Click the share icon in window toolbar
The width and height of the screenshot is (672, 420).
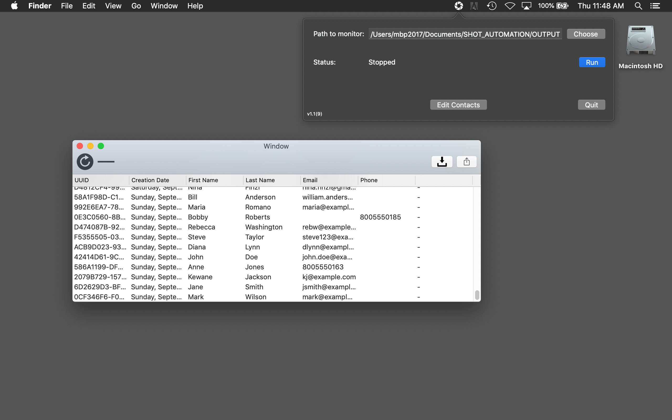pyautogui.click(x=466, y=162)
